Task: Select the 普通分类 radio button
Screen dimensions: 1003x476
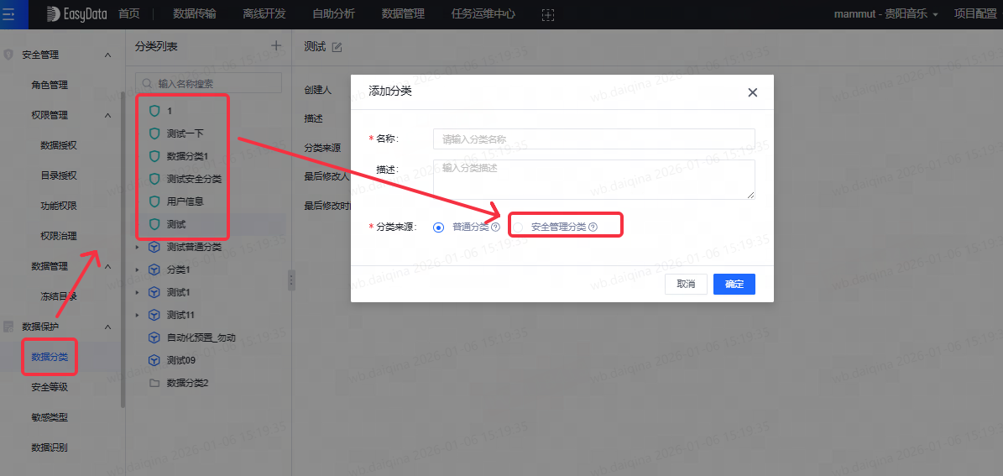Action: coord(439,228)
